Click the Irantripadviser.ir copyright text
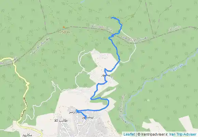 click(154, 134)
